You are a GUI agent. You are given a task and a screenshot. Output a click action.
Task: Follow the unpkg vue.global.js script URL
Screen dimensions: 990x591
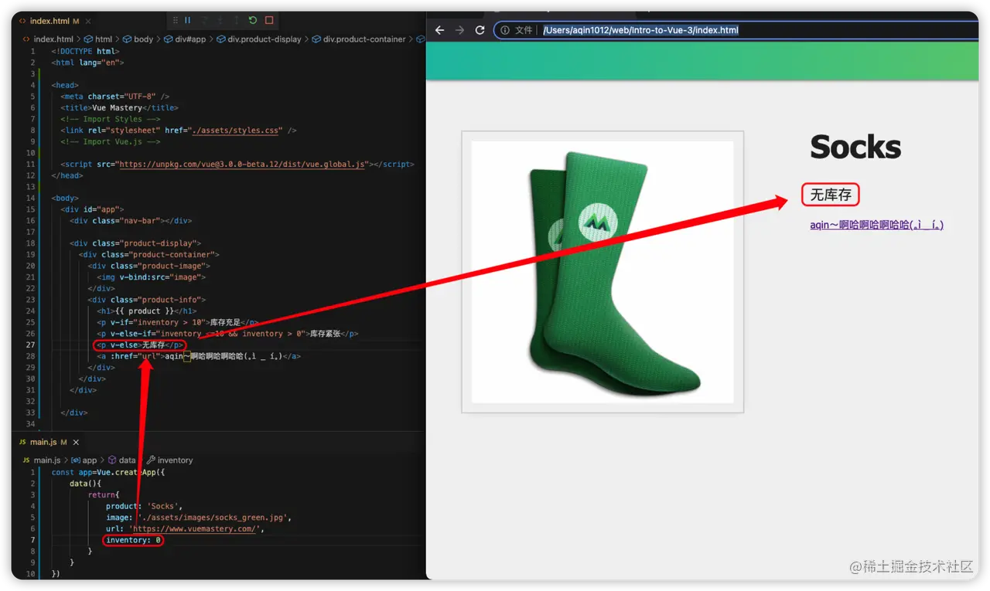(x=242, y=165)
